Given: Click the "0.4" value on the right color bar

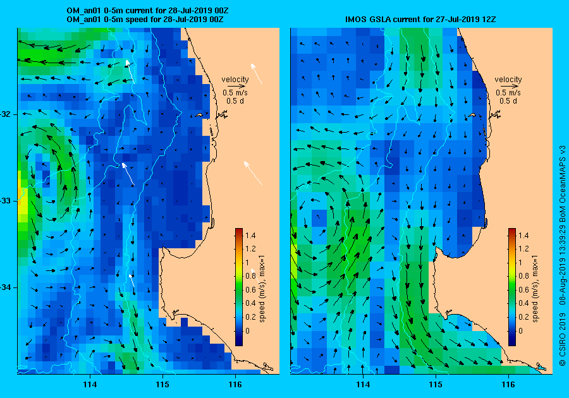Looking at the screenshot, I should 523,303.
